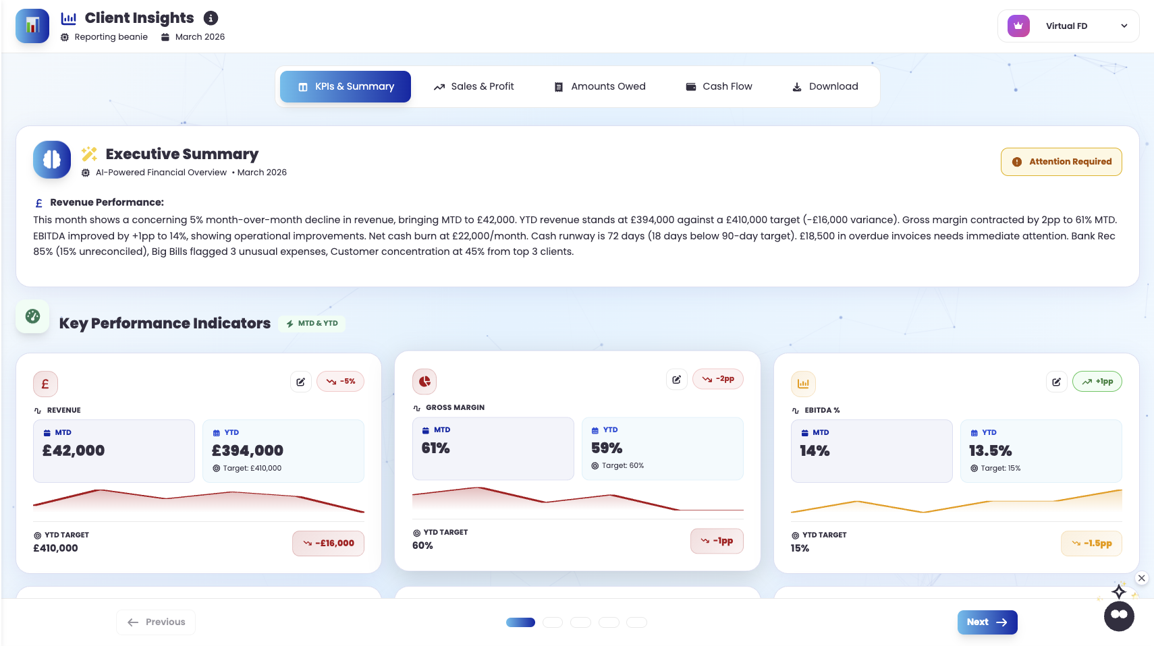1154x646 pixels.
Task: Edit the Revenue KPI card
Action: click(x=300, y=382)
